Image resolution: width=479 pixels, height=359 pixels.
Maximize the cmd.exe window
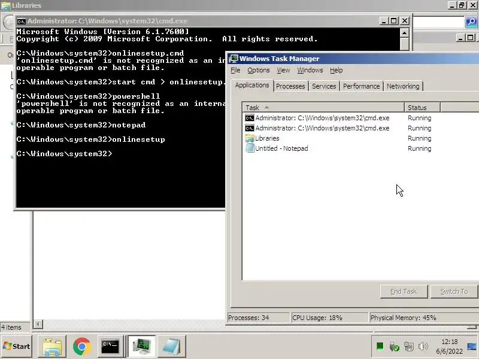pyautogui.click(x=394, y=21)
